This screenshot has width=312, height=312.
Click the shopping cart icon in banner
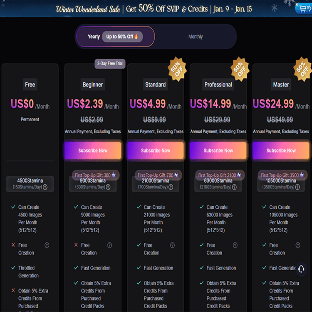pos(303,7)
